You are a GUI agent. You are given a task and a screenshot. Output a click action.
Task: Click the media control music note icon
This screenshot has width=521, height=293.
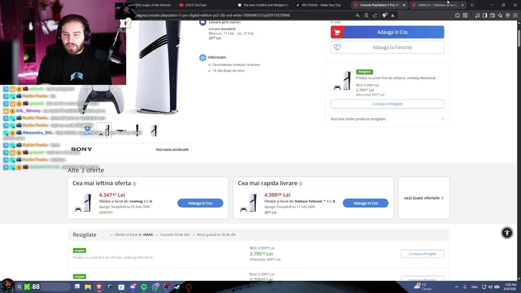(x=477, y=15)
